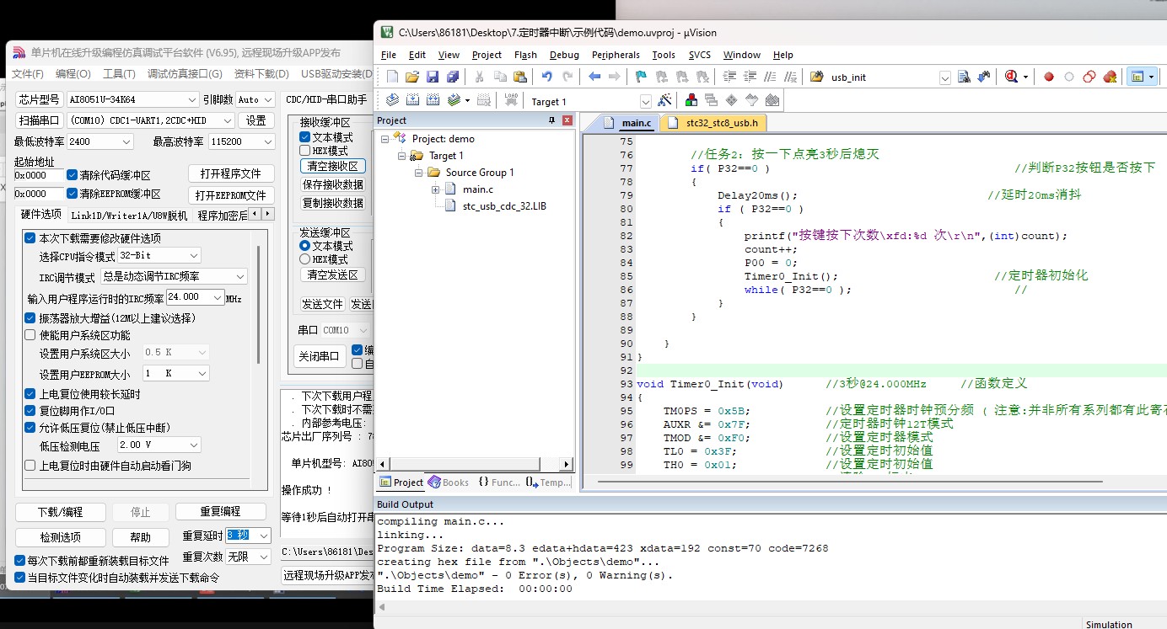Expand the main.c tree node
This screenshot has height=629, width=1167.
point(436,189)
